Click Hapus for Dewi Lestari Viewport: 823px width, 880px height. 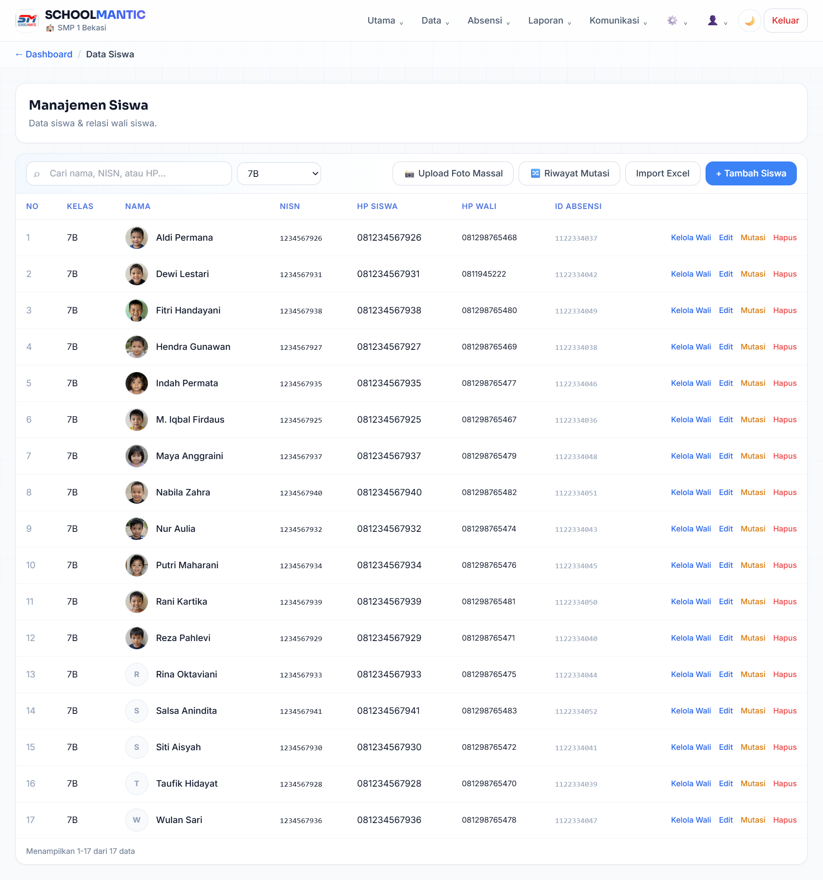point(784,274)
